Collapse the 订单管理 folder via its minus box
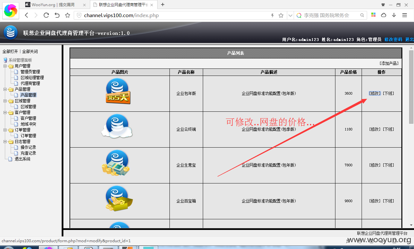414x249 pixels. click(5, 130)
